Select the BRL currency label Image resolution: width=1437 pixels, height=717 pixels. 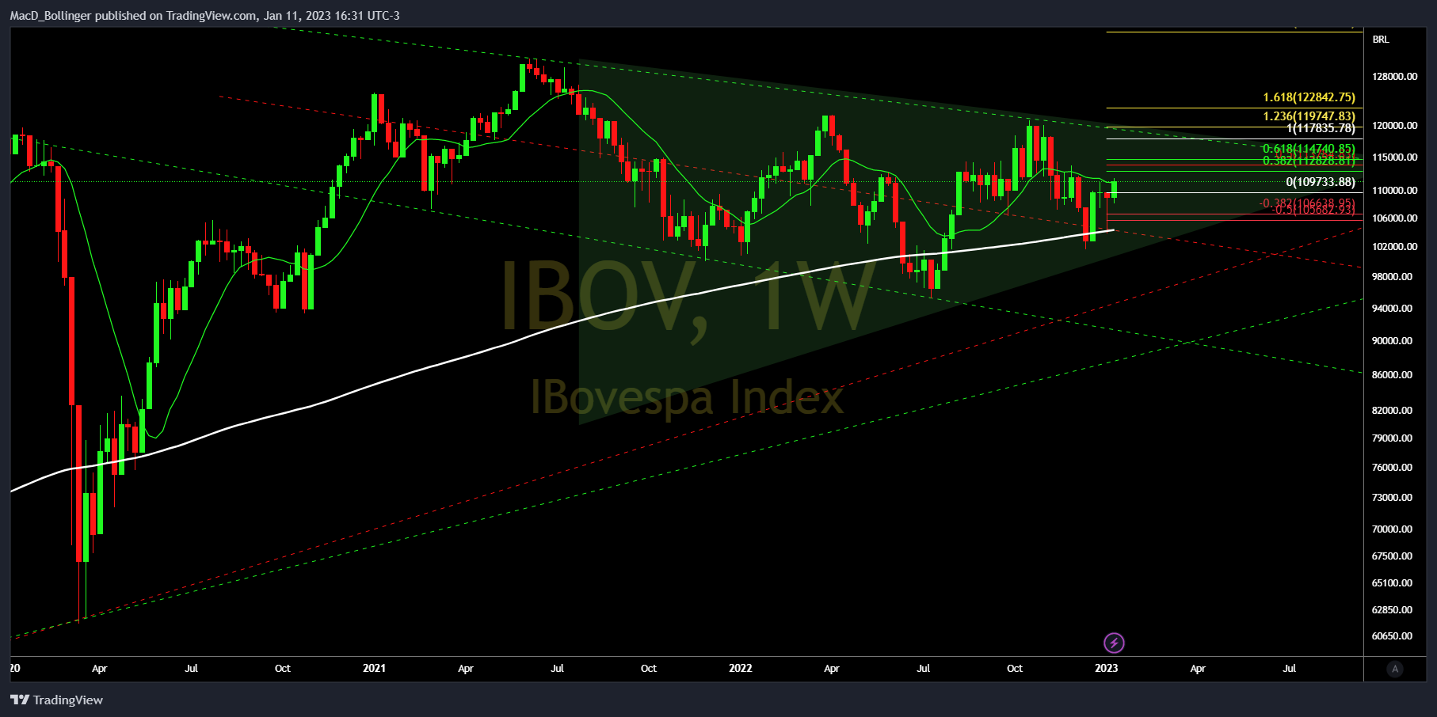coord(1381,40)
